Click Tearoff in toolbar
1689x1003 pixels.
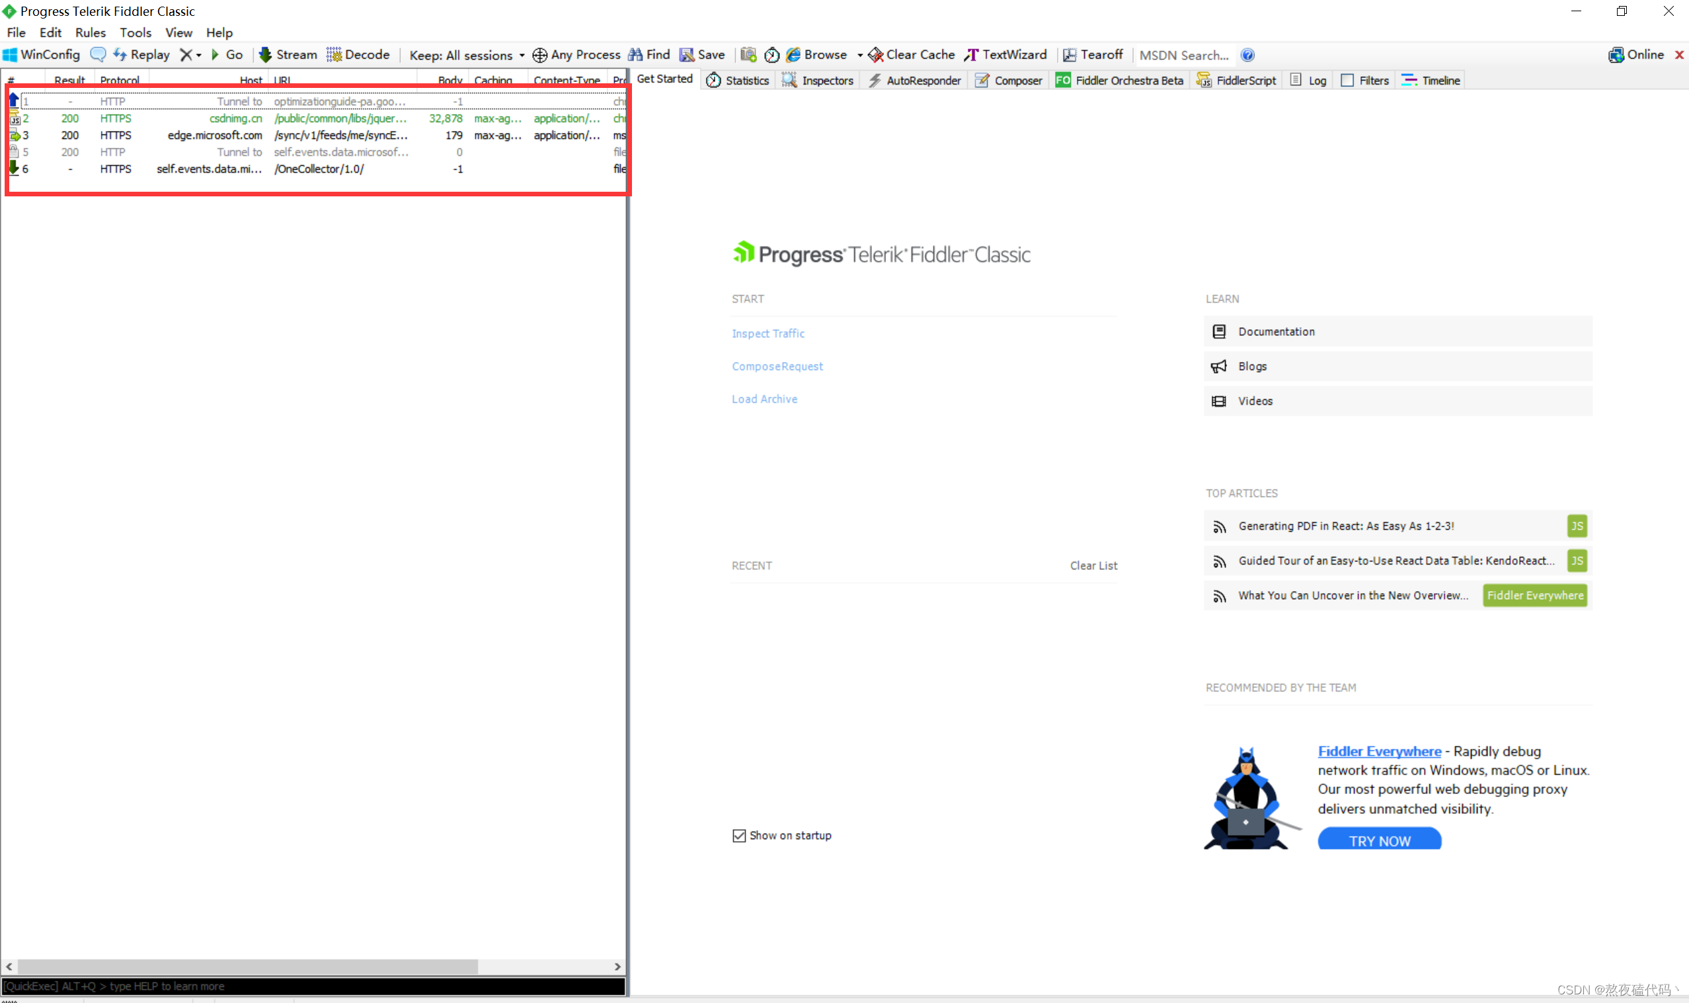coord(1093,55)
